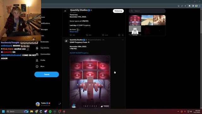Bookmark this page with Chrome star icon

tap(185, 6)
